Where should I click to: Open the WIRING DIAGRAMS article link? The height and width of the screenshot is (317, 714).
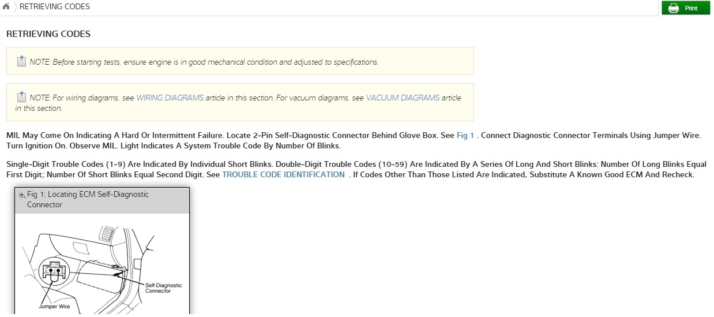170,98
